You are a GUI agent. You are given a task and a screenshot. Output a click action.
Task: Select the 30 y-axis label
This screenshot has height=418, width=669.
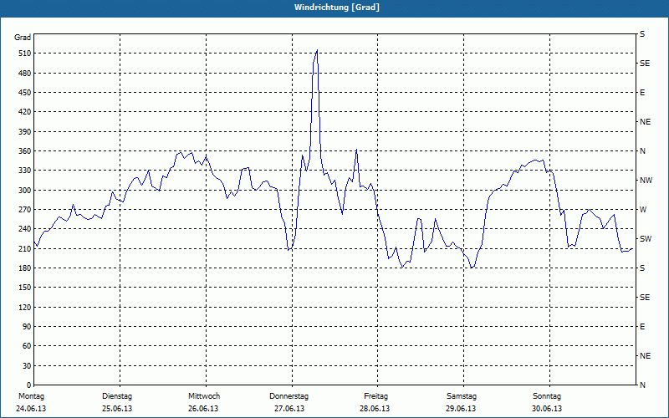click(x=27, y=366)
